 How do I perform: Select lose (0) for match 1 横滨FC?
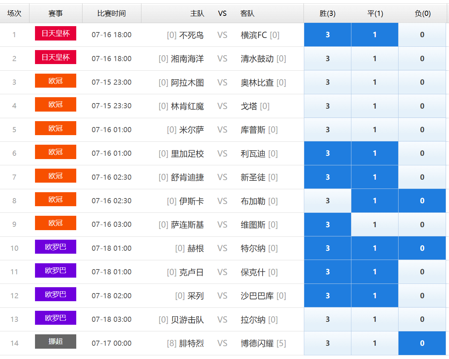[x=422, y=35]
